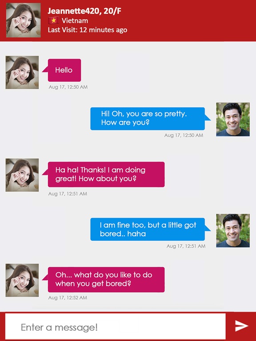
Task: Select the 'I am fine too' blue bubble
Action: point(148,229)
